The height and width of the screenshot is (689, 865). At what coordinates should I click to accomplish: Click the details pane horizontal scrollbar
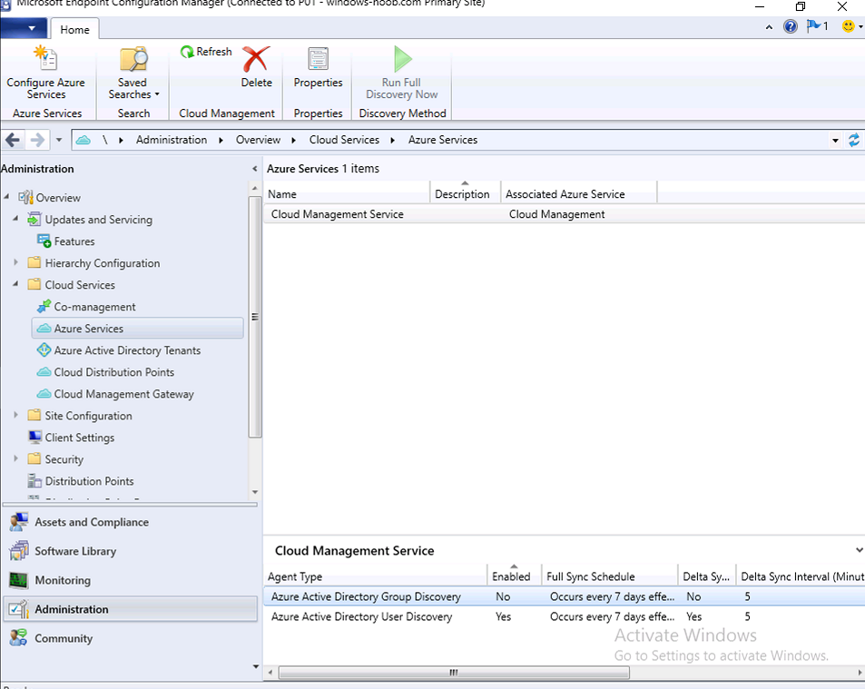coord(454,673)
